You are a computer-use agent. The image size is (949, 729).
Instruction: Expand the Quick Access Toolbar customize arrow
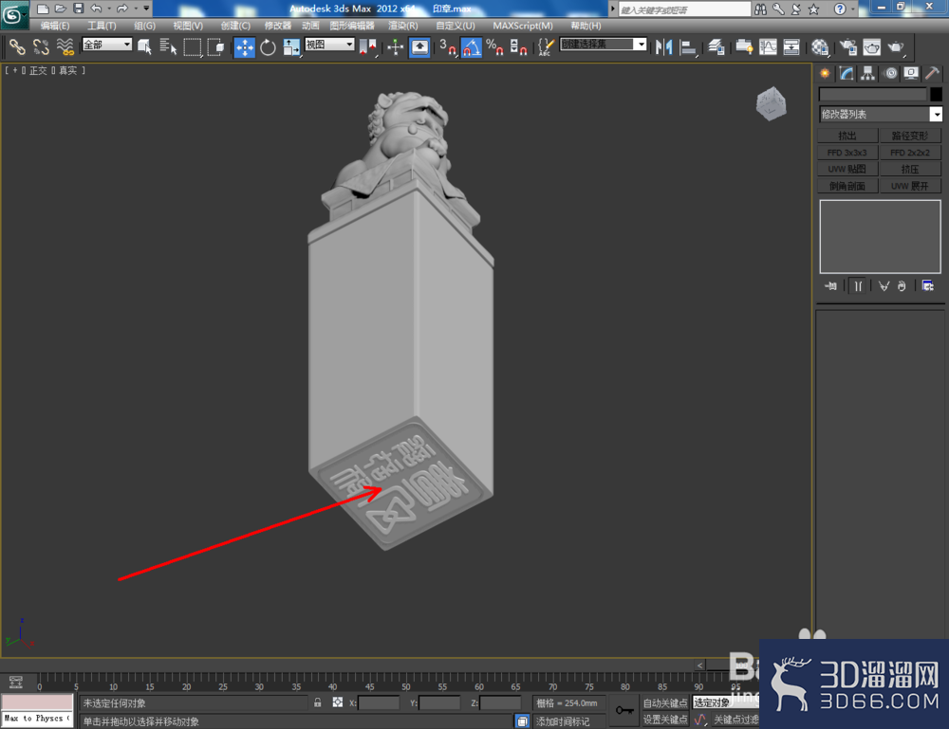[146, 9]
